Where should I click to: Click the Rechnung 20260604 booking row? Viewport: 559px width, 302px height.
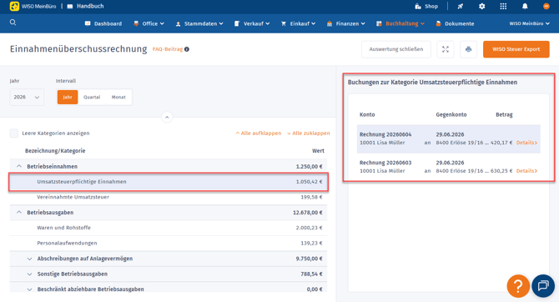click(x=449, y=138)
